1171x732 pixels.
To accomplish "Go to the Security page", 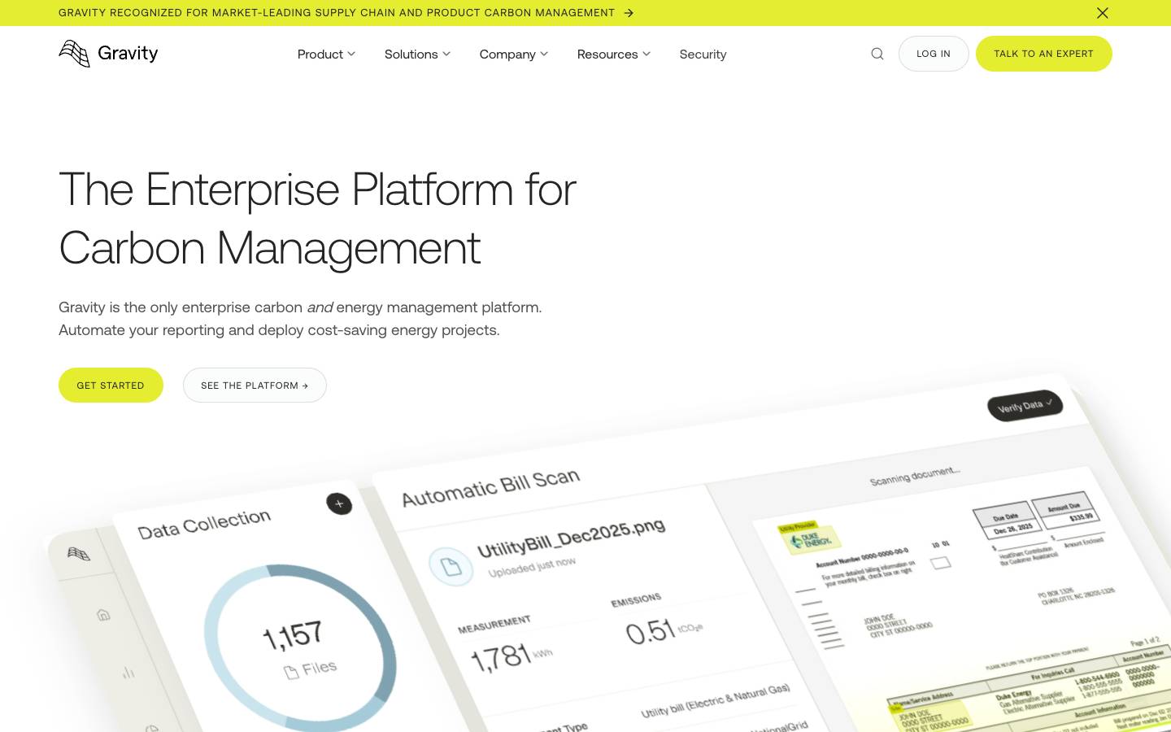I will click(x=703, y=54).
